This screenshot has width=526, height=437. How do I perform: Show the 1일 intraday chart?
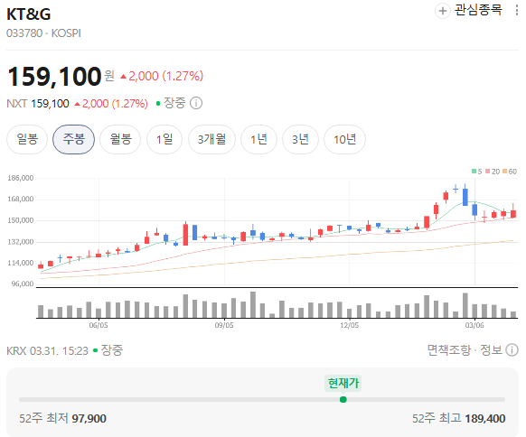point(164,139)
